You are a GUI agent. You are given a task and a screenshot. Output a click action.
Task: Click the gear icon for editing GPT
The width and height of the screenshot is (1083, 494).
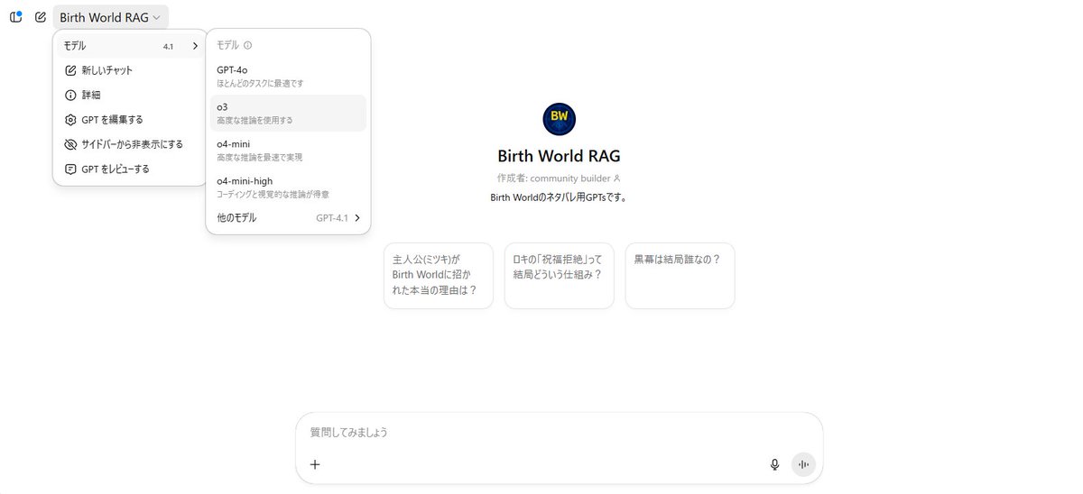pos(70,119)
